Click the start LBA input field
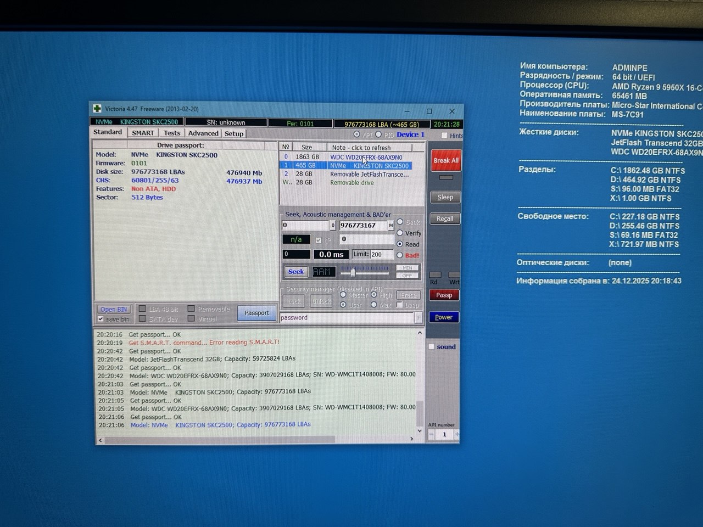This screenshot has width=703, height=527. [305, 225]
